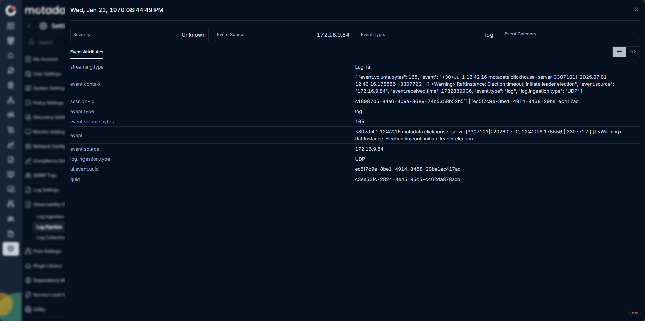
Task: Click the Event Category field
Action: click(x=571, y=34)
